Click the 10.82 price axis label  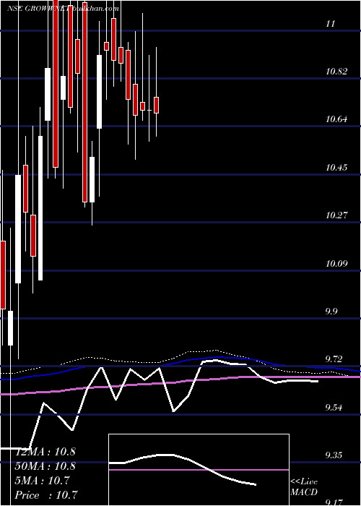coord(337,72)
